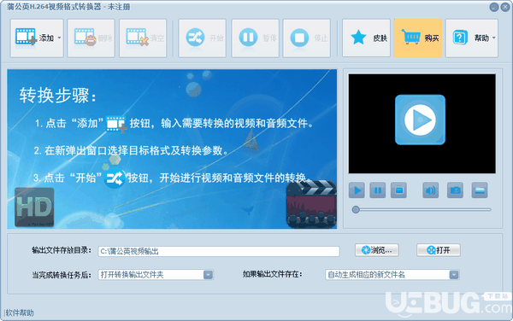Play the preview with the player play button
513x321 pixels.
pyautogui.click(x=357, y=190)
